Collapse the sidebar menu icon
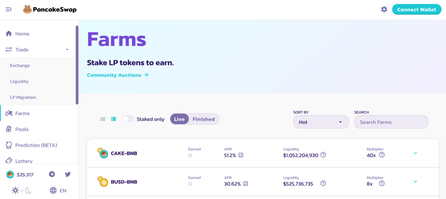Image resolution: width=446 pixels, height=199 pixels. click(x=9, y=9)
